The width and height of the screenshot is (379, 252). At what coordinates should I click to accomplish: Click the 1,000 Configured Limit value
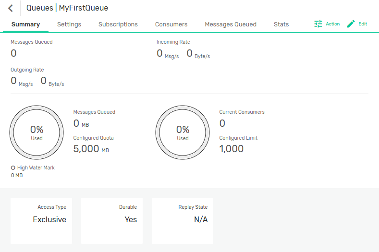[x=232, y=149]
